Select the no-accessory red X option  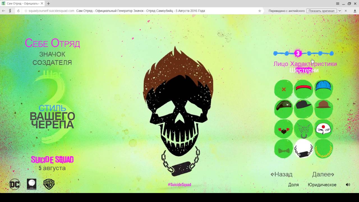tap(284, 89)
